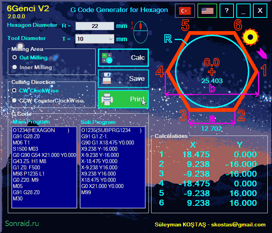Screen dimensions: 272x233
Task: Click hexagon corner label 2
Action: 241,116
